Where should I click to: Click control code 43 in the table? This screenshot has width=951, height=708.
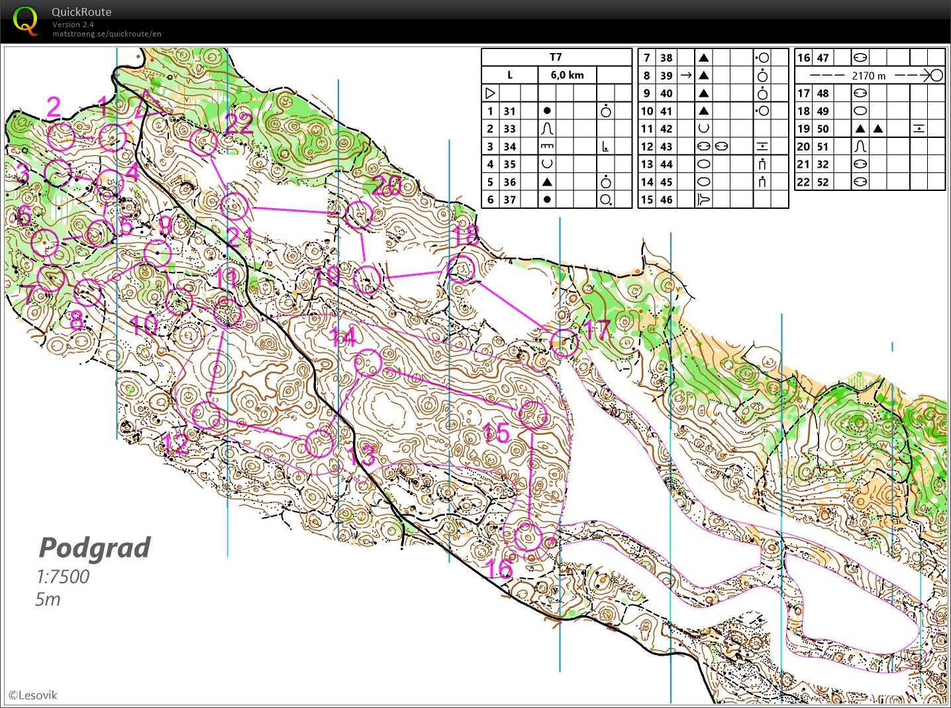coord(666,147)
